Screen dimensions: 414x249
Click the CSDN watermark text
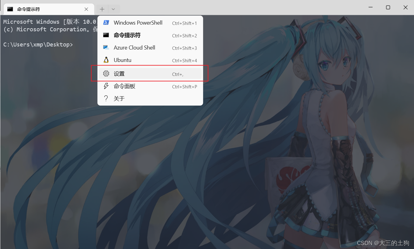click(x=383, y=243)
